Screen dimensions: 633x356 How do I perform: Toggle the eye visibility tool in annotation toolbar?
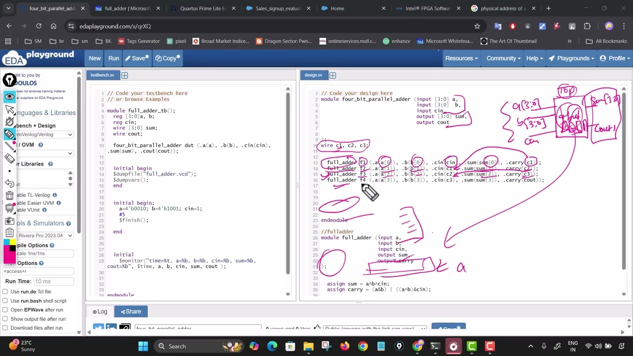click(x=9, y=97)
